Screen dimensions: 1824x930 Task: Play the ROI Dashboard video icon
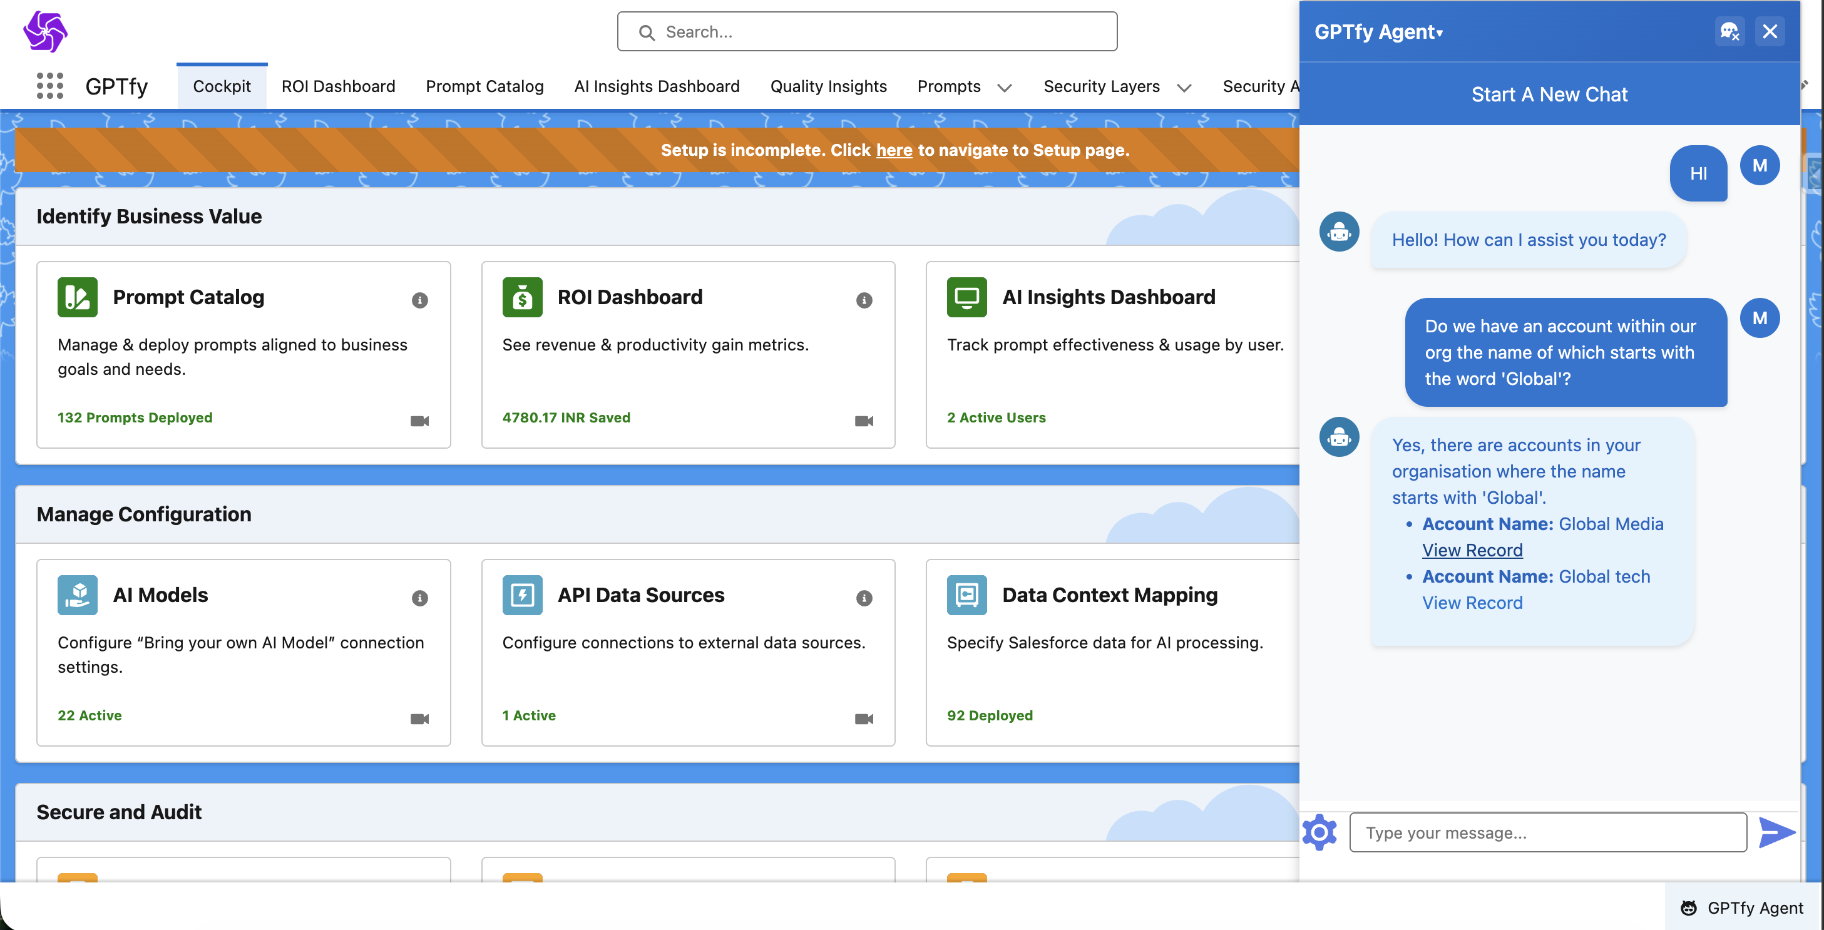(x=863, y=421)
